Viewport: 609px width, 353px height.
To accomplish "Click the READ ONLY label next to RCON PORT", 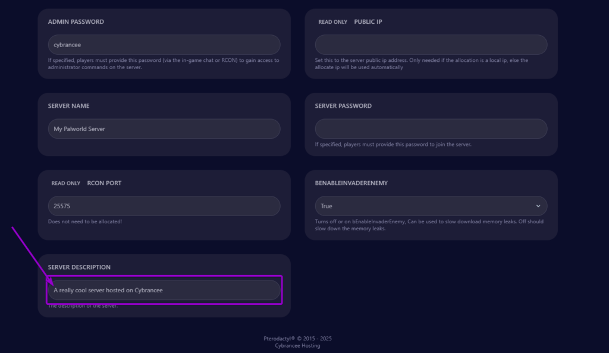I will (65, 183).
